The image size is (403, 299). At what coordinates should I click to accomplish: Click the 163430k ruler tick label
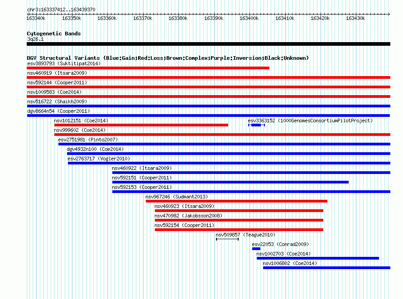355,18
